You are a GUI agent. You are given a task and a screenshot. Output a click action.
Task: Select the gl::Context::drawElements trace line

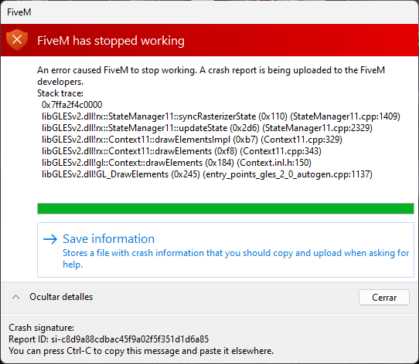[176, 163]
